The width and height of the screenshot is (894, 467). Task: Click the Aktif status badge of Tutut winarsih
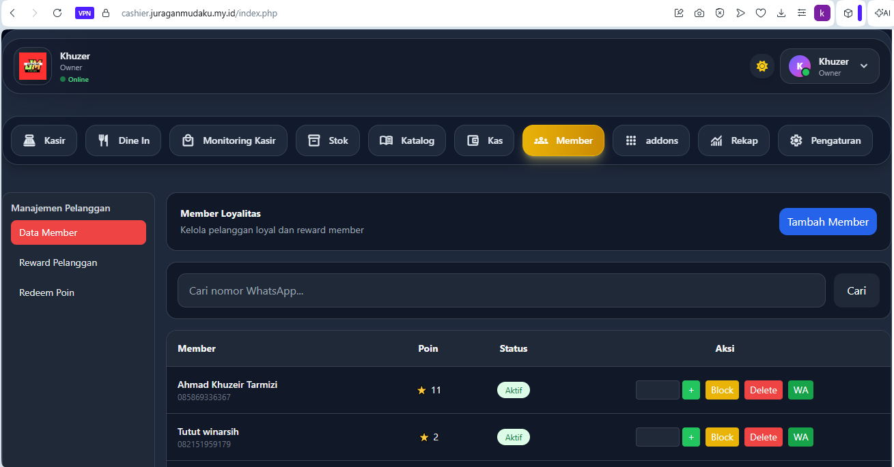514,437
